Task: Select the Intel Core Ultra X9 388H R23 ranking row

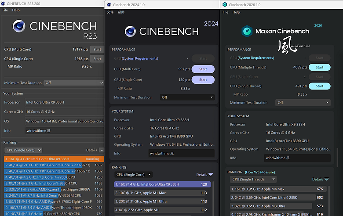Action: point(54,159)
